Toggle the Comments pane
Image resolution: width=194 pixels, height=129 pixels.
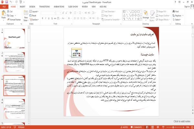(x=136, y=127)
